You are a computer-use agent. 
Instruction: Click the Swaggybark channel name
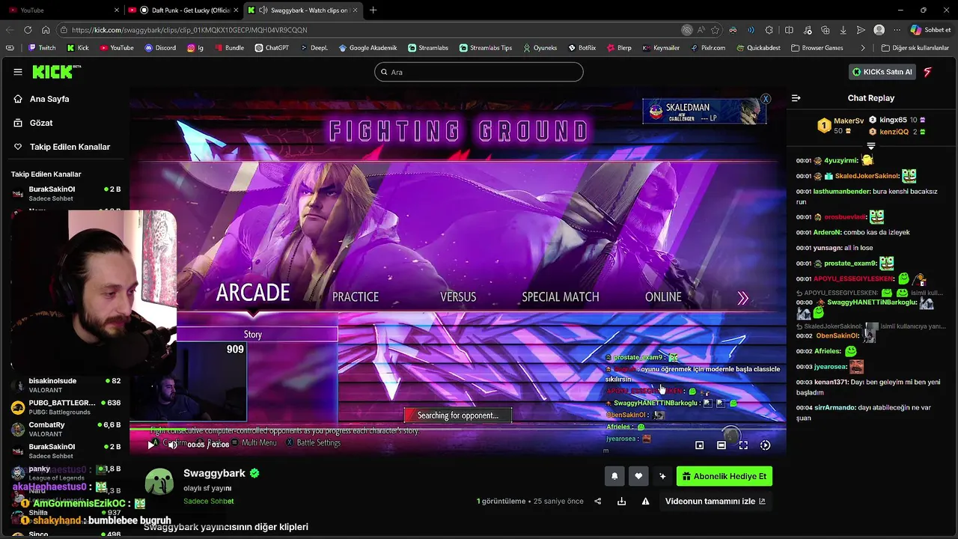tap(215, 473)
